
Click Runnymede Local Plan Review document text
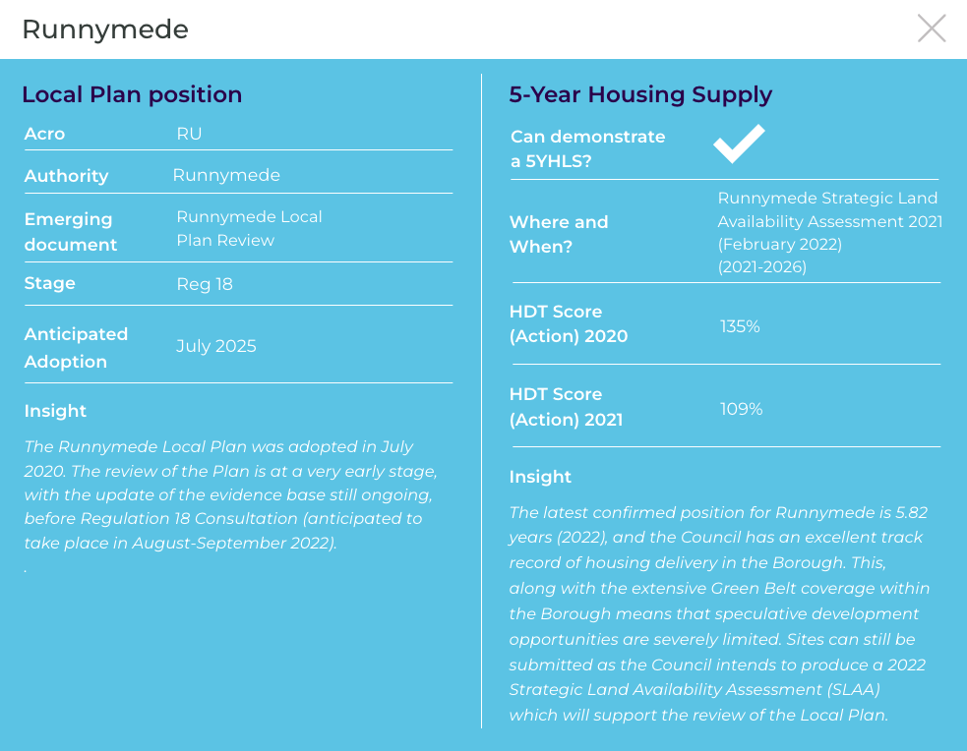click(249, 228)
